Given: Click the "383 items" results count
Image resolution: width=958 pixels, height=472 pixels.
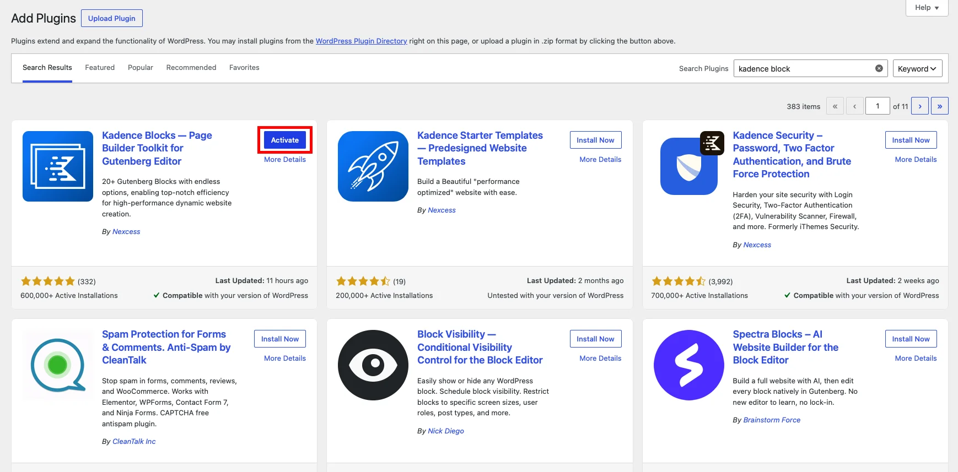Looking at the screenshot, I should 803,106.
